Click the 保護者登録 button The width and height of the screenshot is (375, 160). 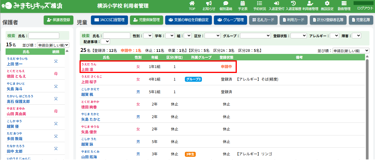58,20
